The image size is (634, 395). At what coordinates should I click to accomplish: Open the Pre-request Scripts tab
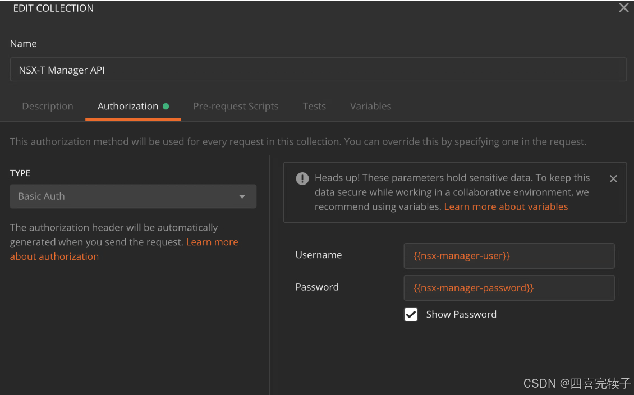point(236,107)
